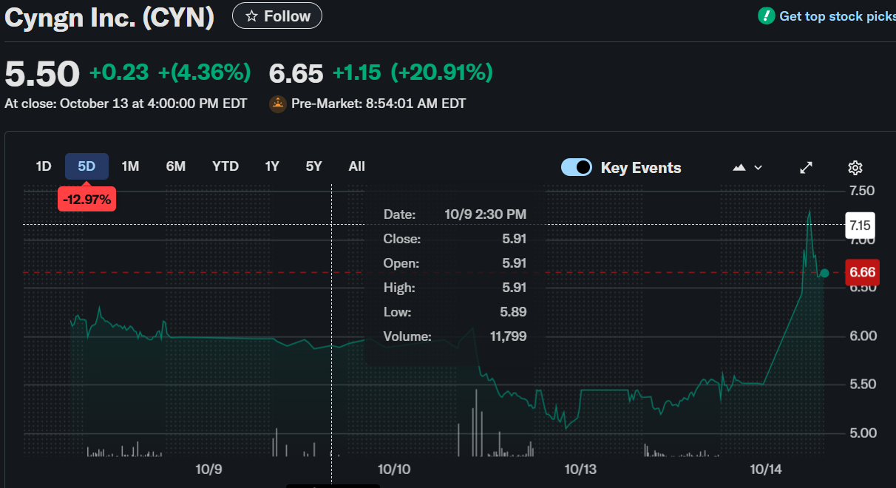896x488 pixels.
Task: Follow Cyngn Inc. stock
Action: tap(277, 16)
